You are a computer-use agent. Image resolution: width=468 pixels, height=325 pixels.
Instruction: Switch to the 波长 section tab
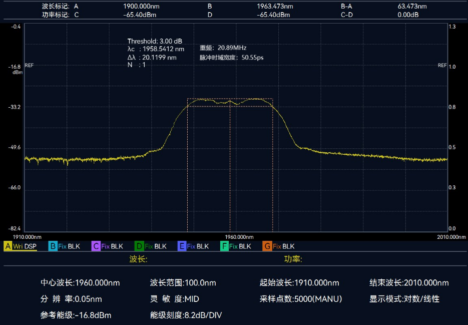[138, 259]
